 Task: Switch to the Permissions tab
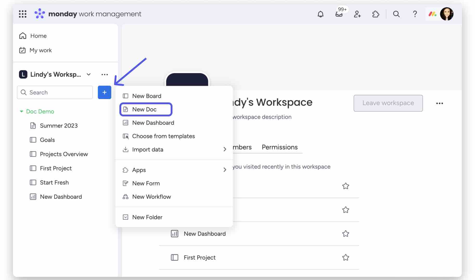280,147
